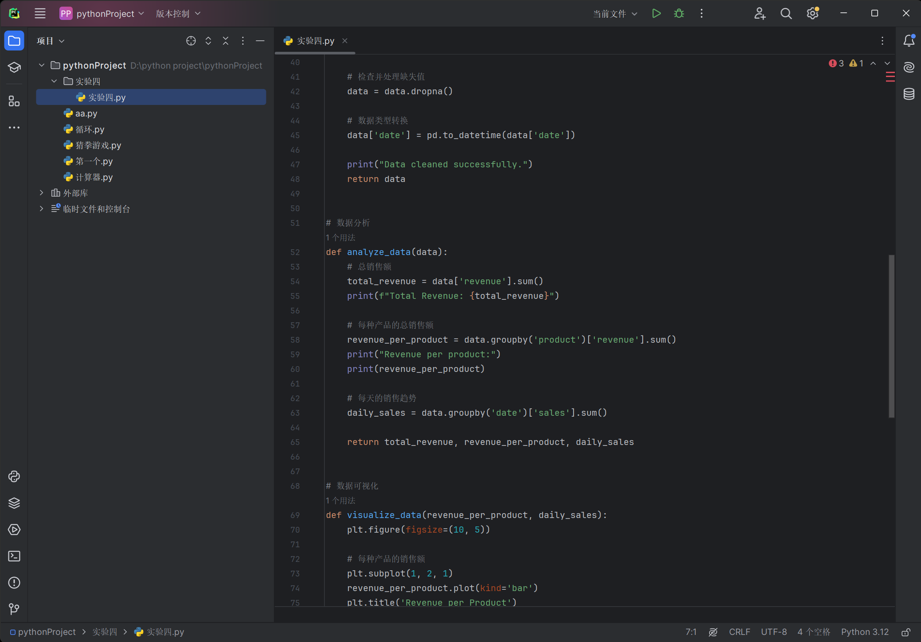Open the Code With Me add-user icon
Viewport: 921px width, 642px height.
coord(760,13)
